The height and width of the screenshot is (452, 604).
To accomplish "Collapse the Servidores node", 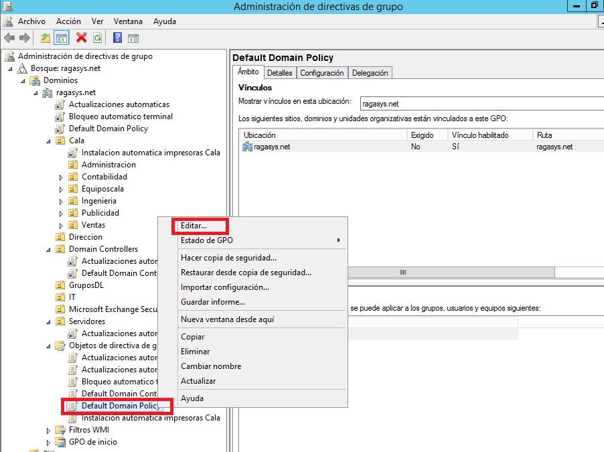I will (x=48, y=322).
